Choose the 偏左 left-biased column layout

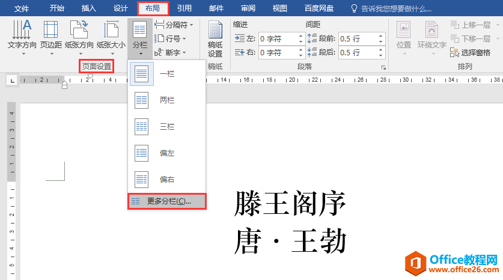click(167, 153)
